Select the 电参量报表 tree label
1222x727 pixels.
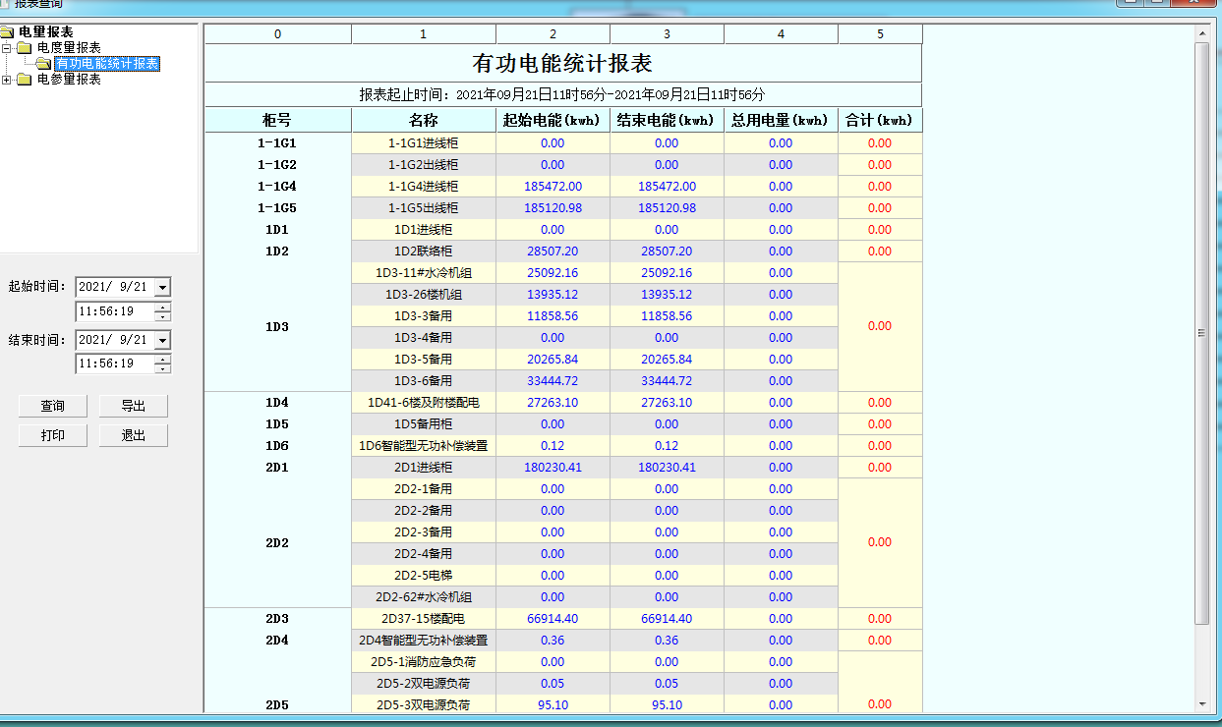pyautogui.click(x=69, y=80)
